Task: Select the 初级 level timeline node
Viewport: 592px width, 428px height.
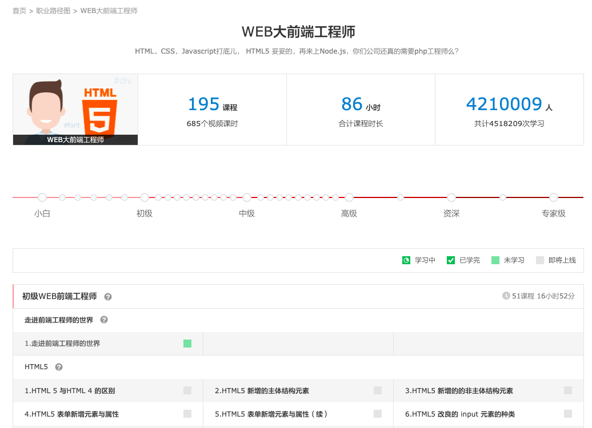Action: pos(145,197)
